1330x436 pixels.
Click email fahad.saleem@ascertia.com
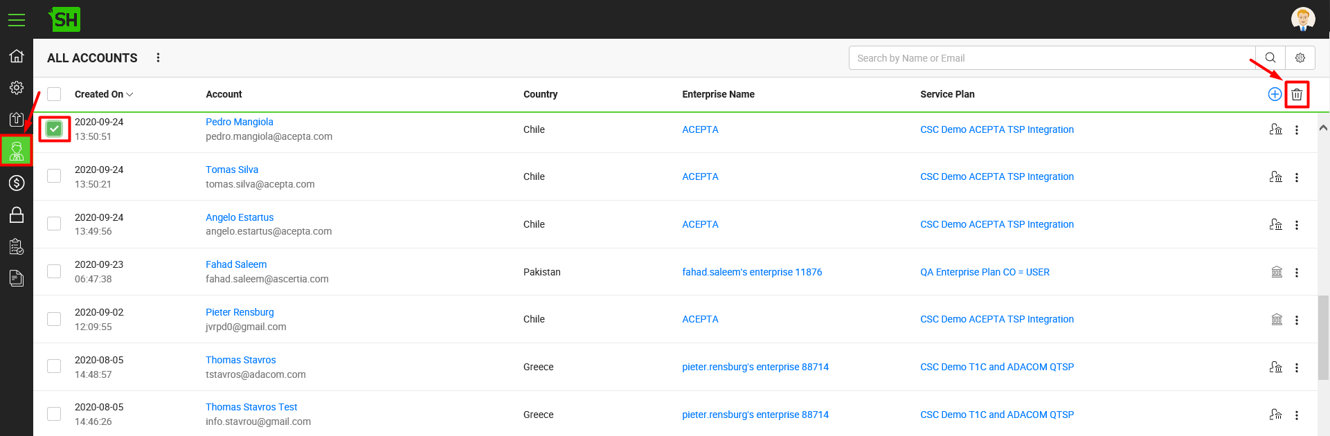tap(267, 279)
